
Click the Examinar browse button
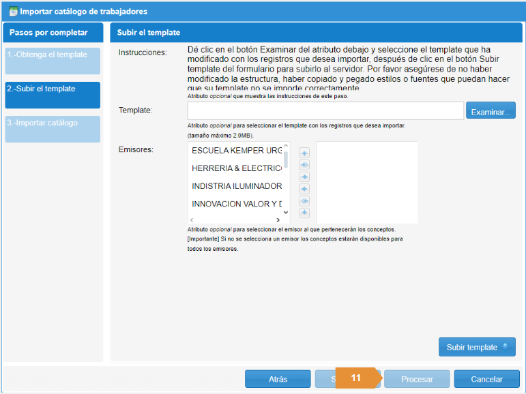point(490,111)
